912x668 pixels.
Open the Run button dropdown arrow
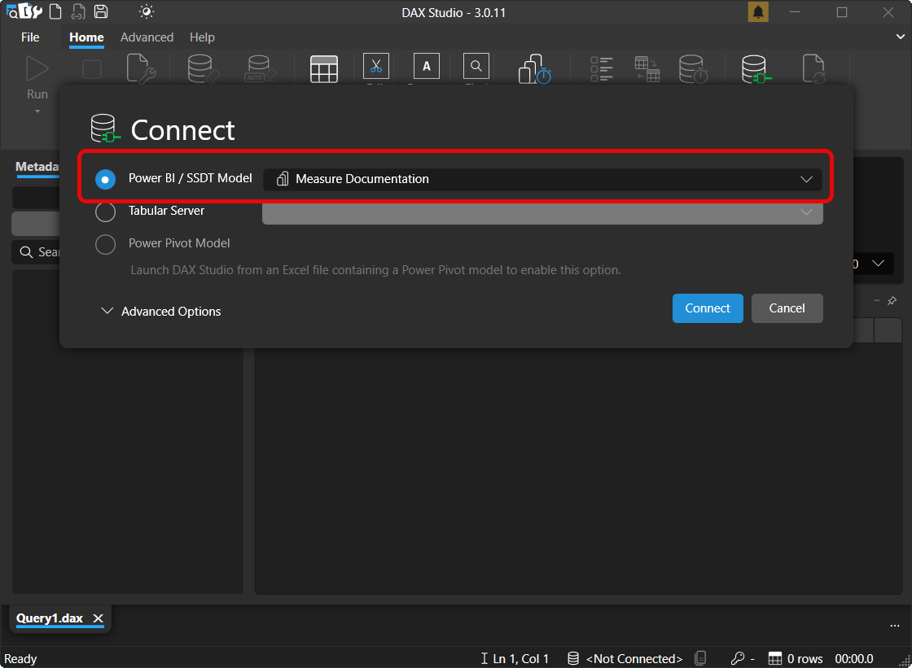[37, 111]
